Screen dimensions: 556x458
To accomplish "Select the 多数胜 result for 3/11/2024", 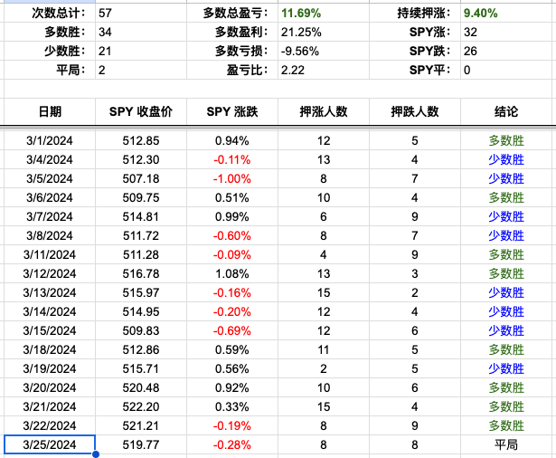I will (x=506, y=254).
